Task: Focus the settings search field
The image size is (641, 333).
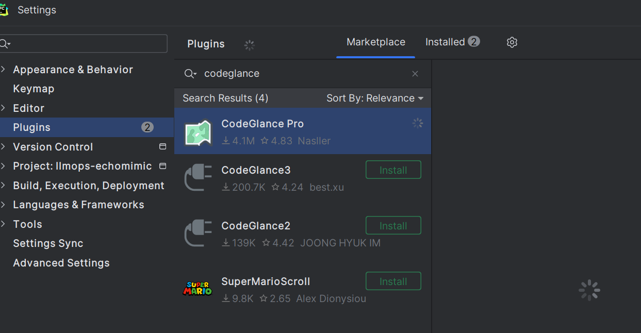Action: click(x=84, y=44)
